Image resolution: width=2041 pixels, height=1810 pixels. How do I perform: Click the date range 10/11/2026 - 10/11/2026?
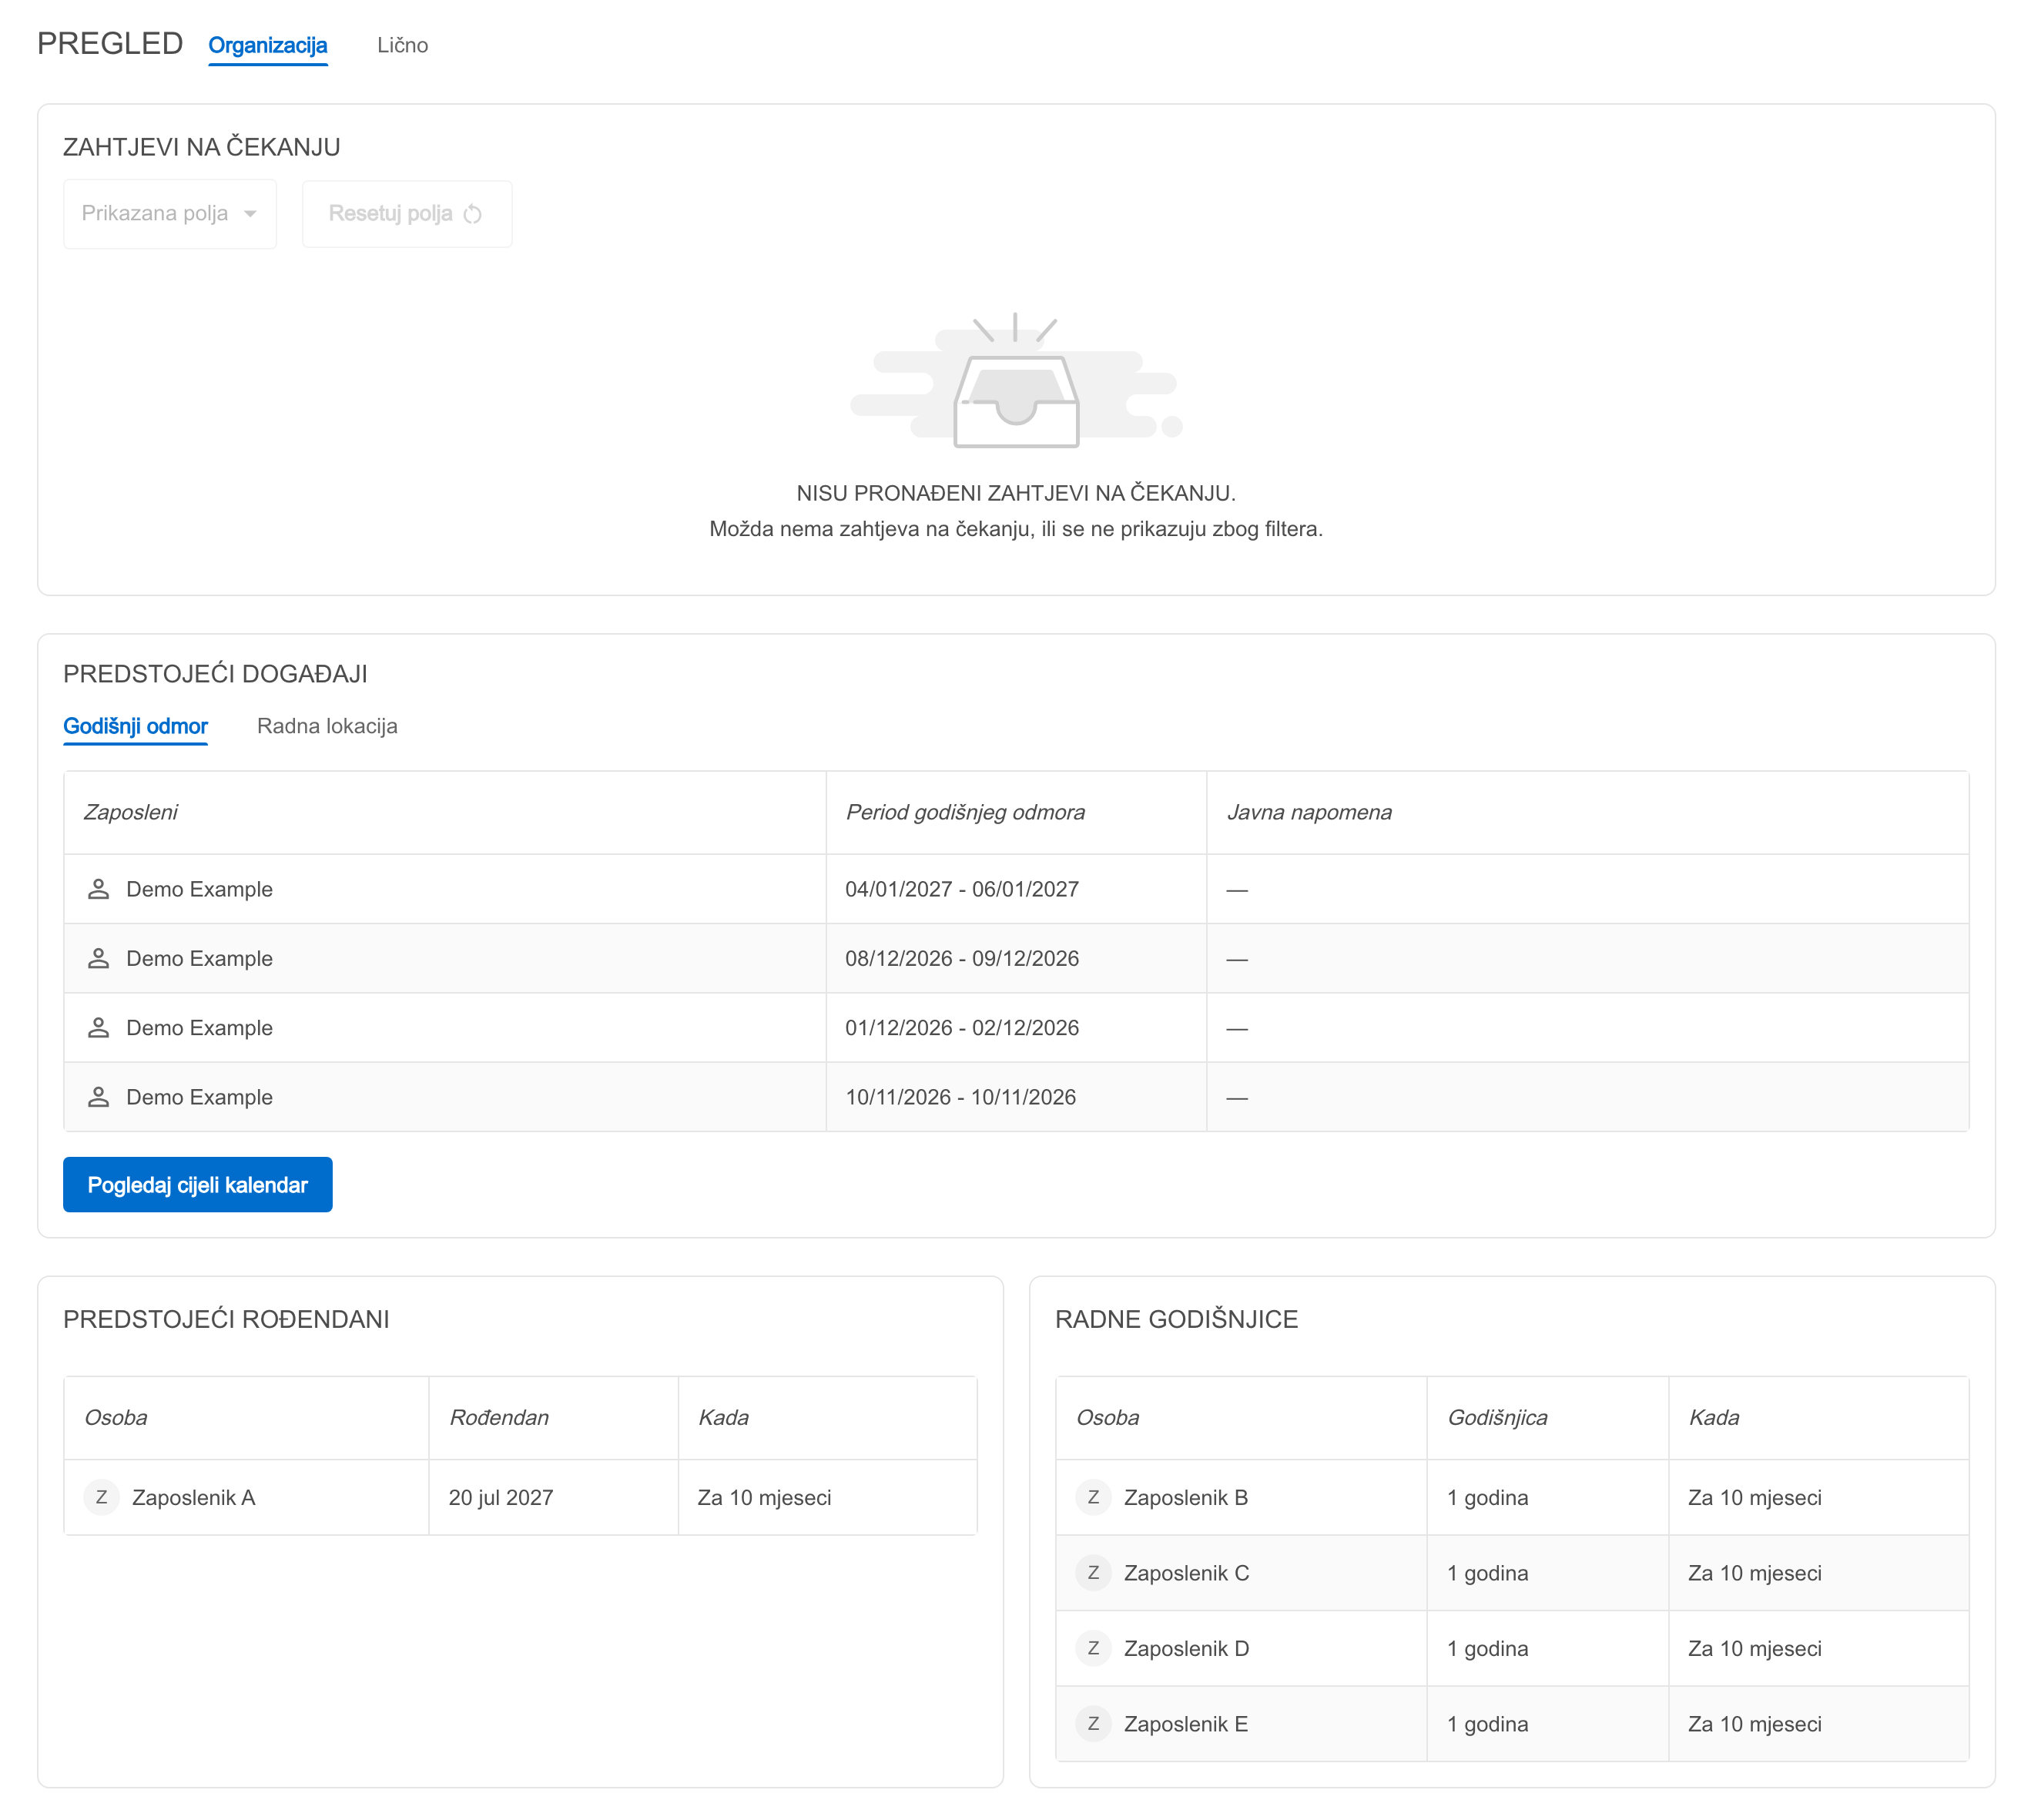960,1098
